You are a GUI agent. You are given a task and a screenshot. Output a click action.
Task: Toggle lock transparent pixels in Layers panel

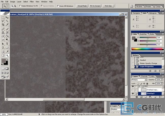pos(138,83)
